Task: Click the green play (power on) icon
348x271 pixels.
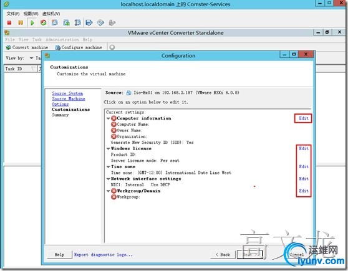Action: click(32, 22)
